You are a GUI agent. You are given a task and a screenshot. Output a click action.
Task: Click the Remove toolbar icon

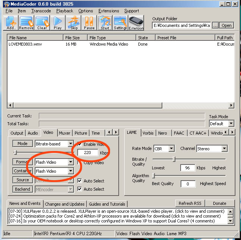tap(26, 23)
